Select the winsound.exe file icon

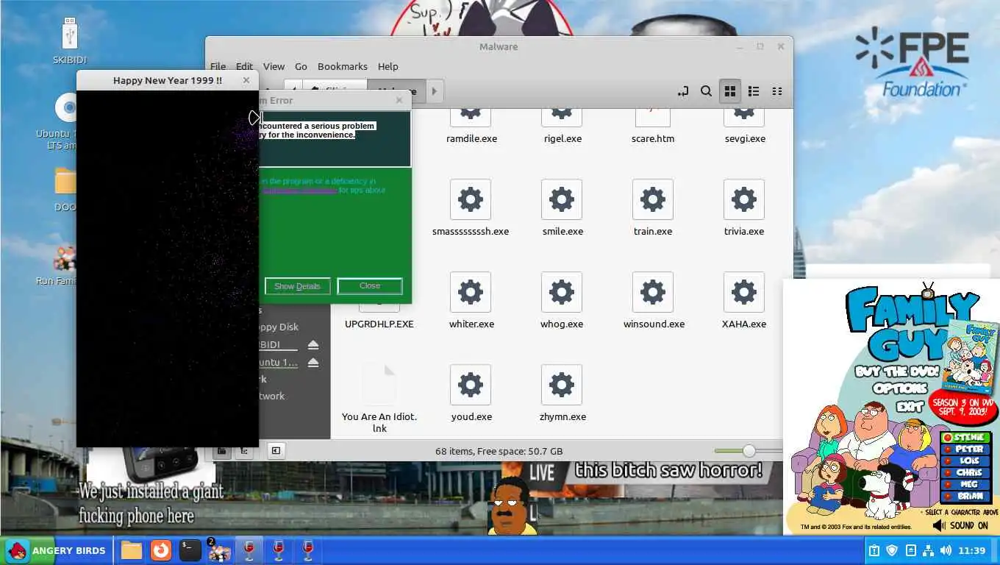point(653,292)
